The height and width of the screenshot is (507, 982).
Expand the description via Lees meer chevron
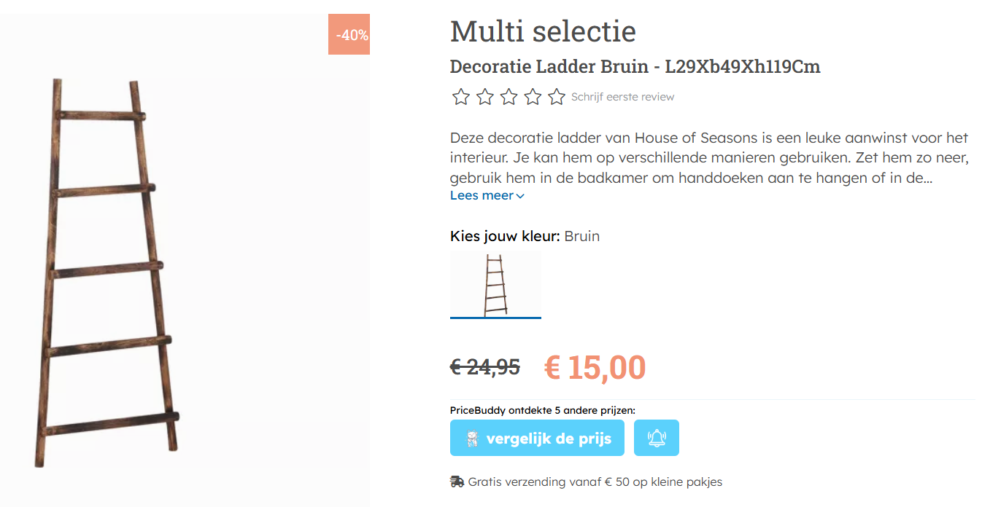coord(520,195)
